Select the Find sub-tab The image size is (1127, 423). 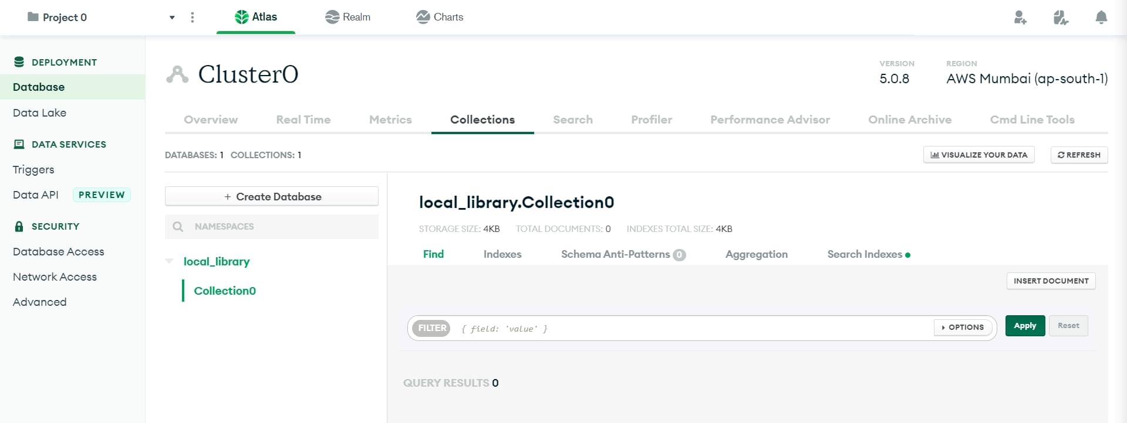pyautogui.click(x=433, y=254)
